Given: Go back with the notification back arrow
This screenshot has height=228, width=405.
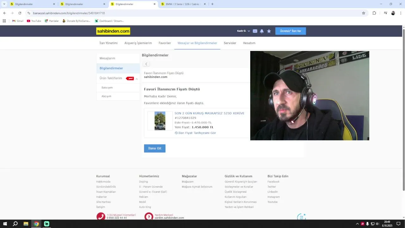Looking at the screenshot, I should pyautogui.click(x=146, y=64).
